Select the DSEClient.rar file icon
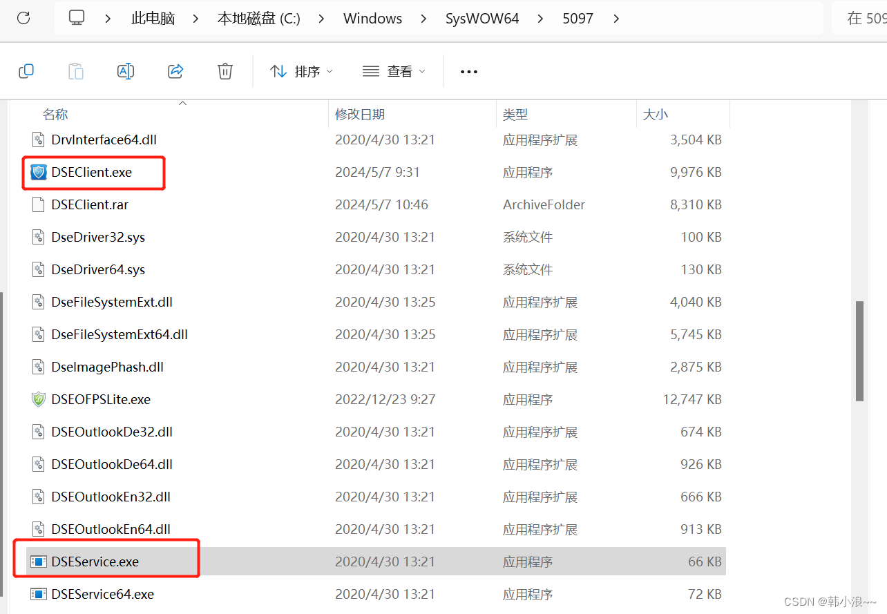 39,204
